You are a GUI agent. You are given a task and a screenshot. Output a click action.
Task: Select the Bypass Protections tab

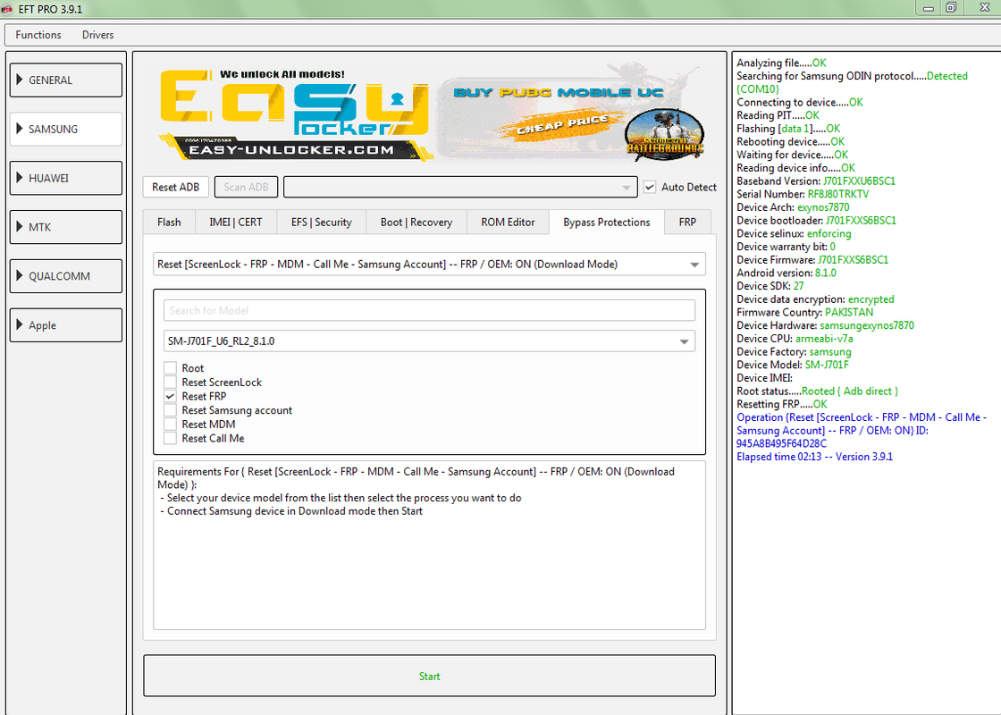point(607,223)
